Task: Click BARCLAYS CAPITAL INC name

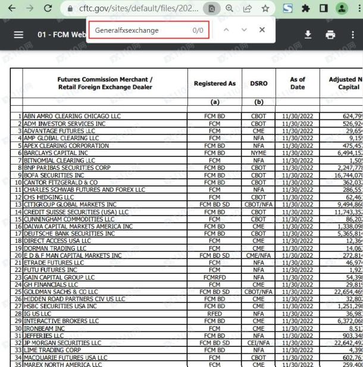Action: coord(56,153)
